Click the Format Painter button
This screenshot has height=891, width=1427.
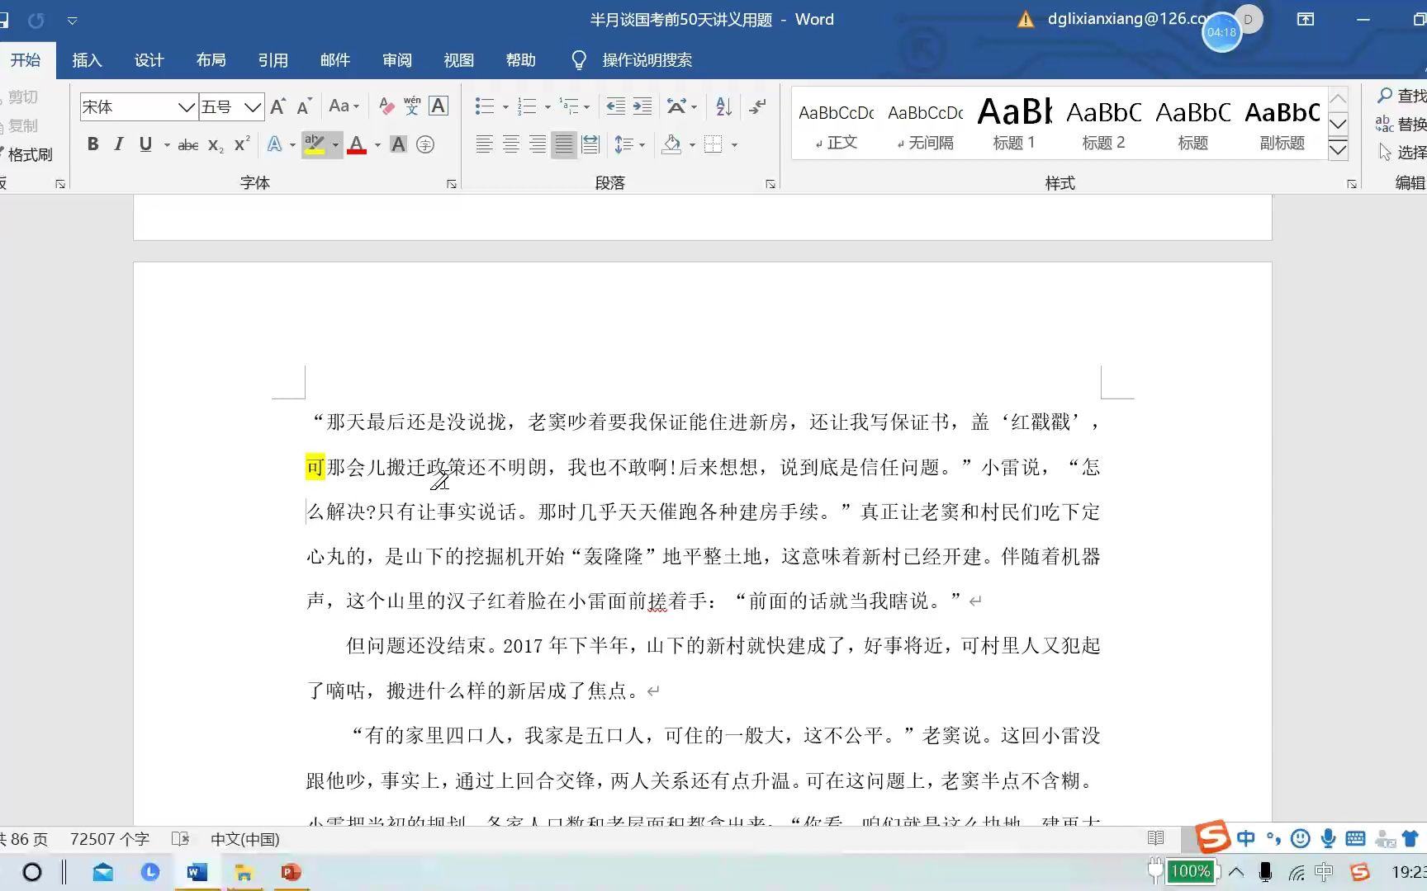(x=26, y=154)
